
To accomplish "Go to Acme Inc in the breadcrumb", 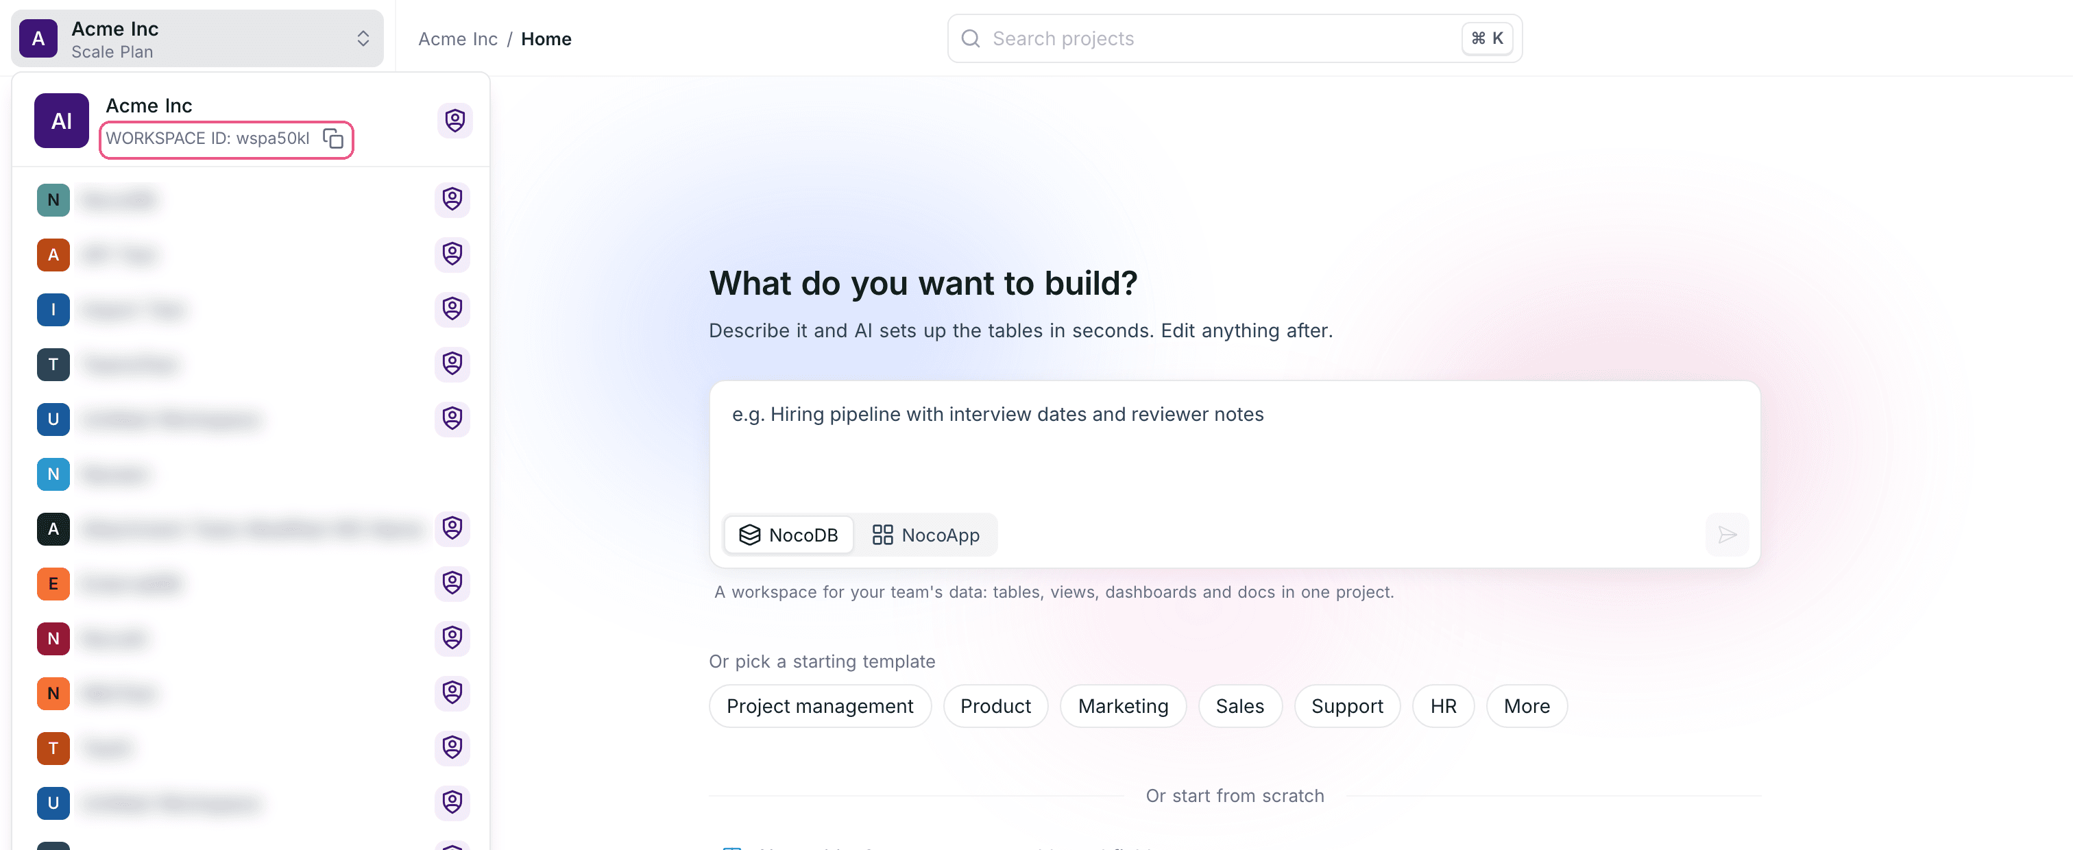I will [x=458, y=38].
